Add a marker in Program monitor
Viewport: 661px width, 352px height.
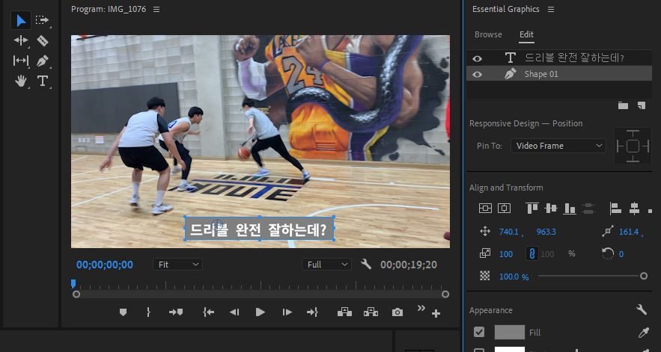tap(123, 312)
